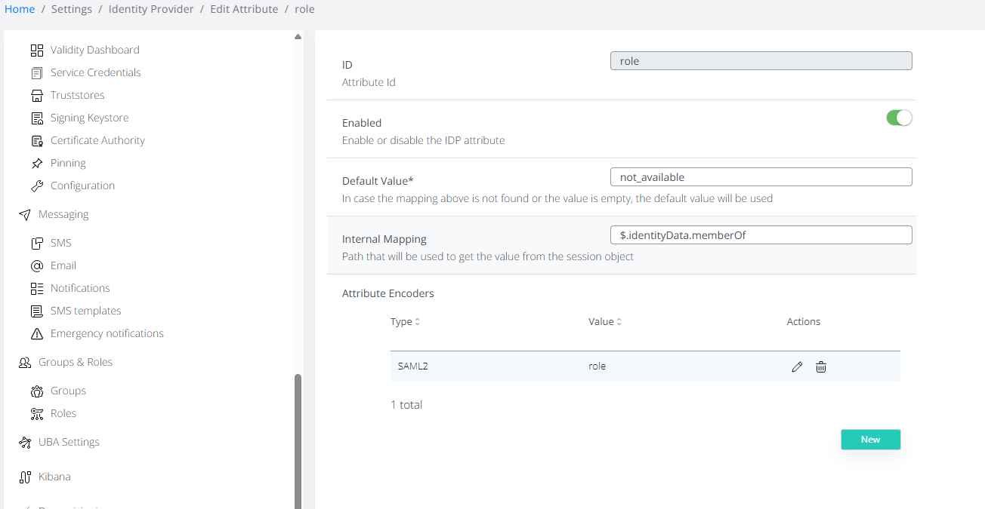The image size is (985, 509).
Task: Open UBA Settings in the sidebar
Action: pyautogui.click(x=69, y=442)
